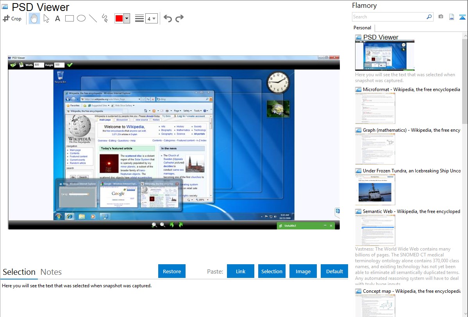Click the window icon beside Under Frozen Tundra

pyautogui.click(x=358, y=170)
